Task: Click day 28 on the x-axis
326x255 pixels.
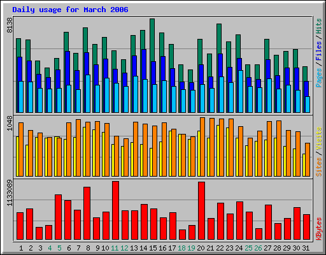Action: coord(277,248)
